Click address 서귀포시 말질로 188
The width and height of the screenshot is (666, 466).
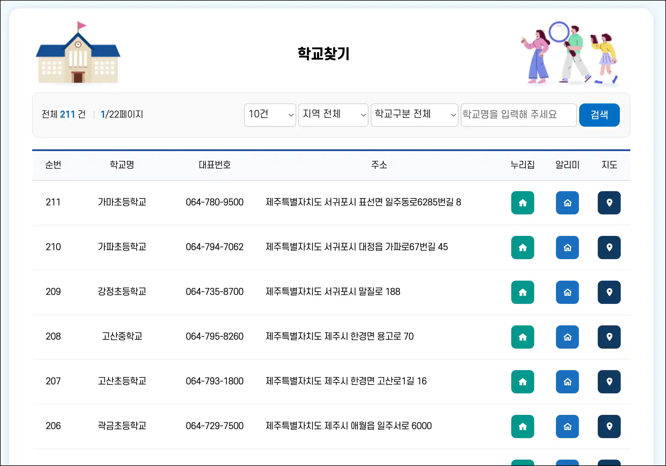point(362,291)
